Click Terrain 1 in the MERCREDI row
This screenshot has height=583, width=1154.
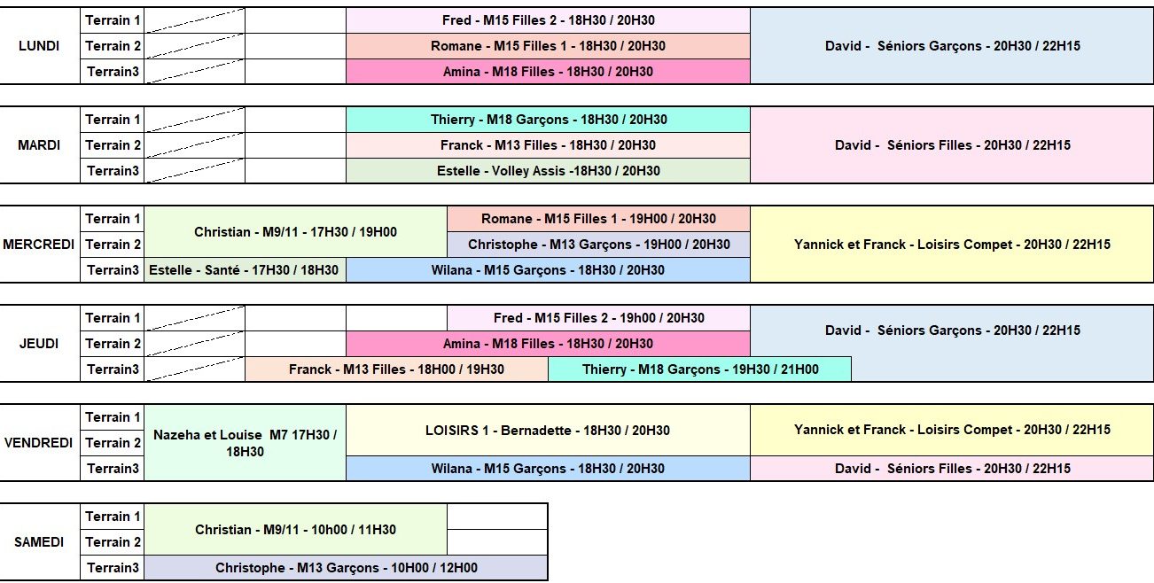point(113,219)
